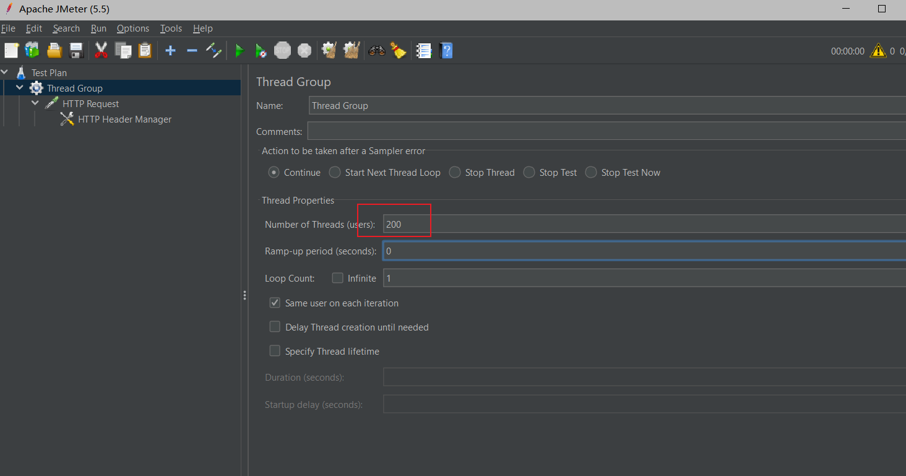Open the Templates toolbar icon

click(x=32, y=51)
